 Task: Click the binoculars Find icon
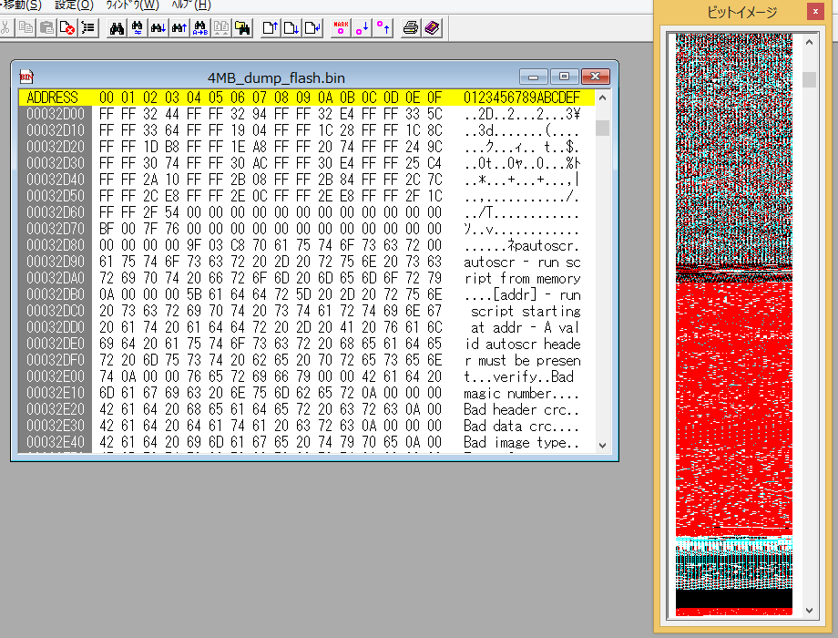click(117, 28)
